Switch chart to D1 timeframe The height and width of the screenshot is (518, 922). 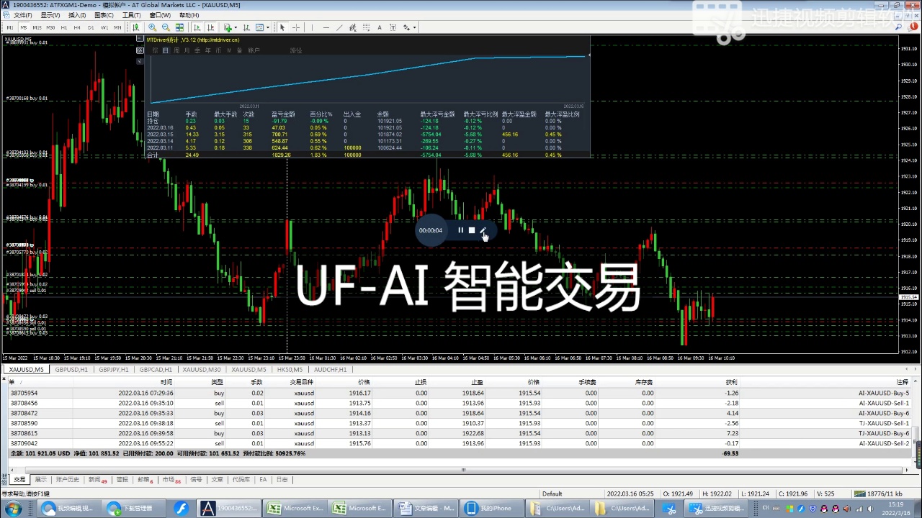(x=91, y=27)
